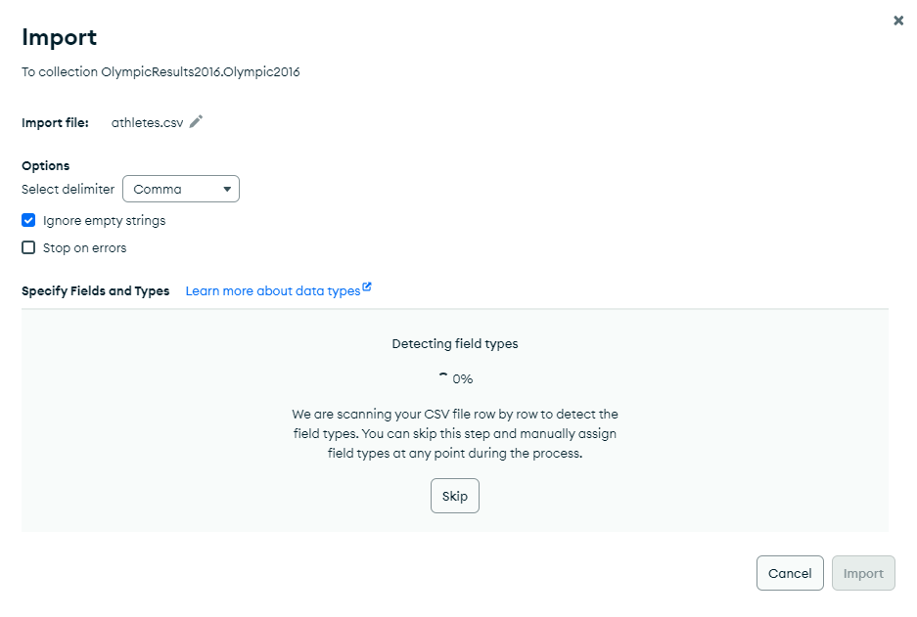Image resolution: width=917 pixels, height=617 pixels.
Task: Close the Import dialog with the X
Action: 898,21
